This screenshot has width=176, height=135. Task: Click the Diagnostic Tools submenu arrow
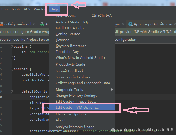pyautogui.click(x=112, y=89)
